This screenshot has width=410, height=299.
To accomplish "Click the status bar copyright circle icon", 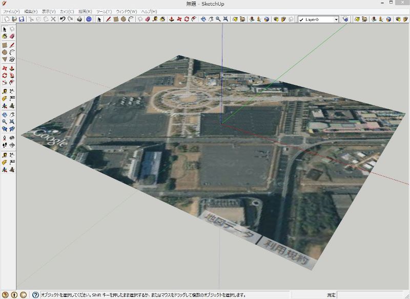I will 23,295.
